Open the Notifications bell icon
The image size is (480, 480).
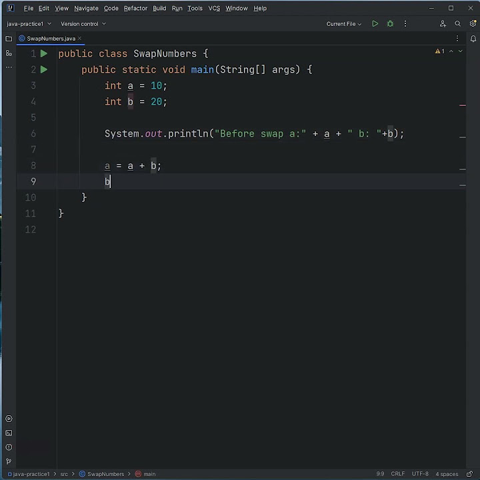[473, 39]
